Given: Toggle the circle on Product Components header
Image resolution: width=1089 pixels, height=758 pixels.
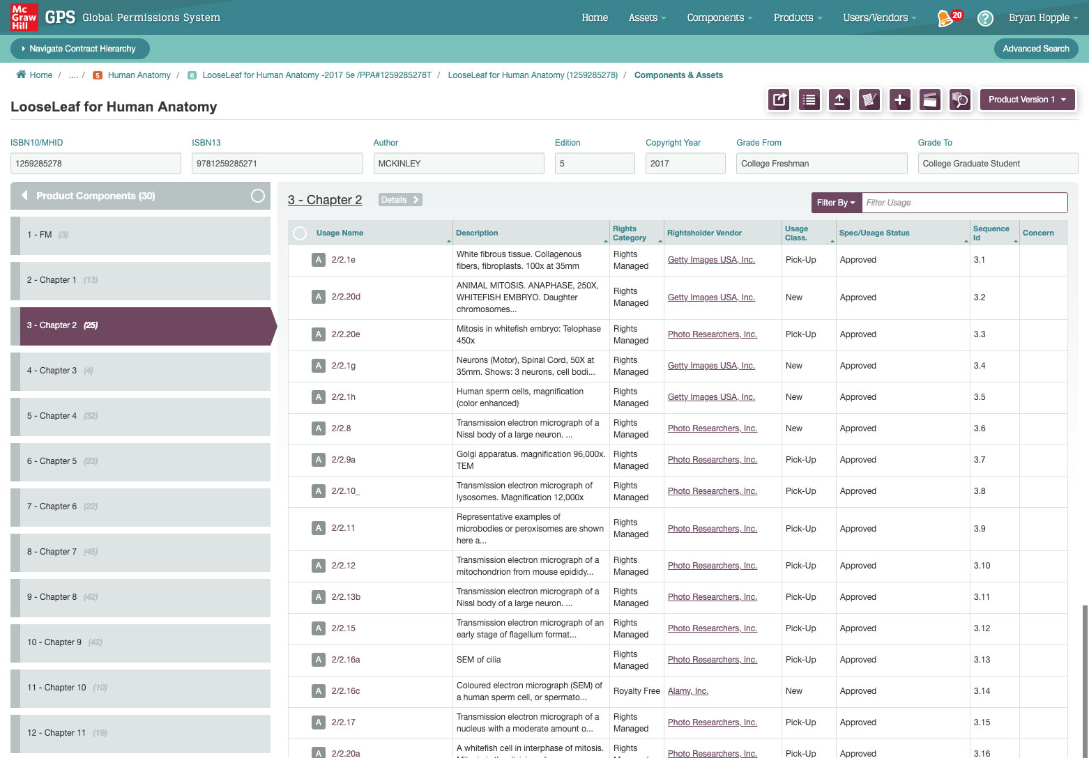Looking at the screenshot, I should [258, 196].
